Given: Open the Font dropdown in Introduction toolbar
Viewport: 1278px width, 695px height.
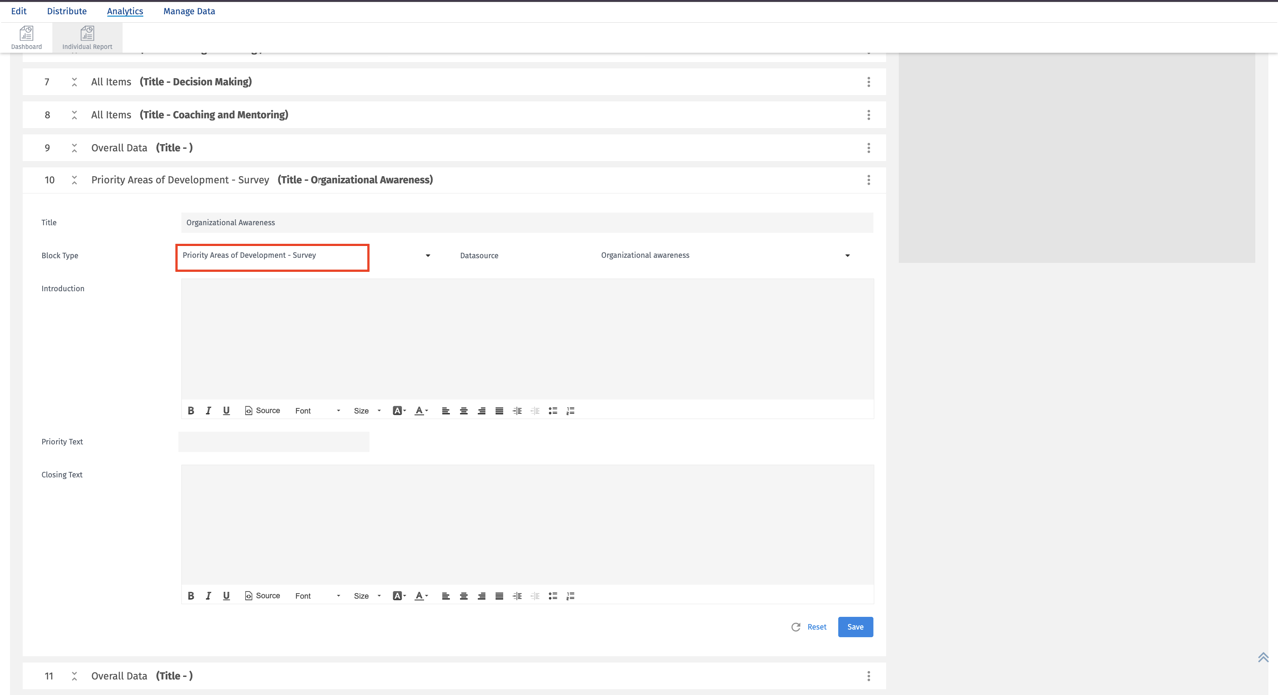Looking at the screenshot, I should (x=317, y=410).
